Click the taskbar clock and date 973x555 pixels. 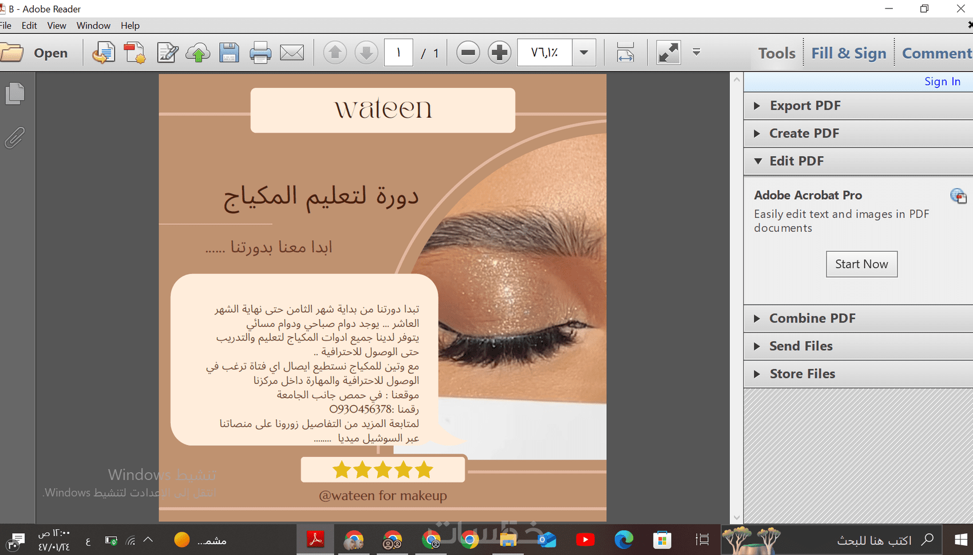tap(54, 540)
